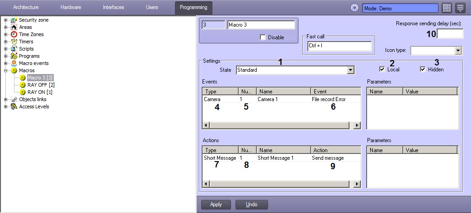Uncheck the Hidden checkbox
Viewport: 471px width, 213px height.
(x=423, y=69)
